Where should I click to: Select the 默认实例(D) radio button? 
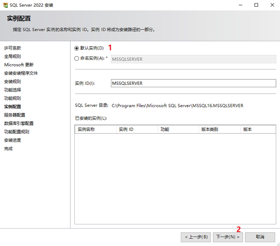tap(77, 48)
